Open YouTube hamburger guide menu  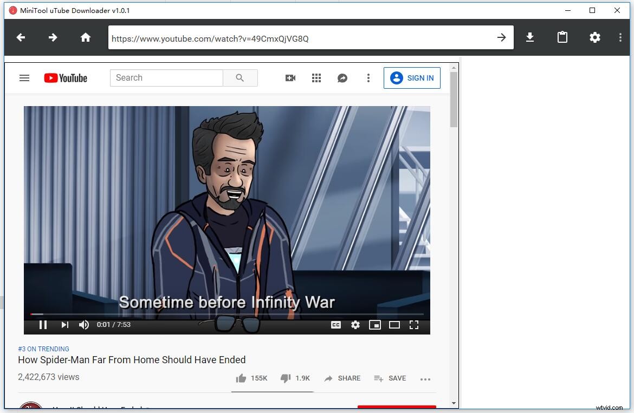click(x=24, y=78)
